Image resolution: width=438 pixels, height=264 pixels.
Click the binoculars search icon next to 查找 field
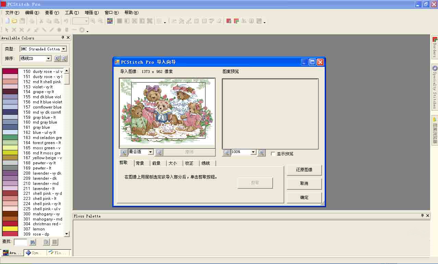point(32,242)
